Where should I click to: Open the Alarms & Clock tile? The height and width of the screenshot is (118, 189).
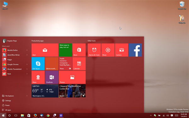point(94,50)
